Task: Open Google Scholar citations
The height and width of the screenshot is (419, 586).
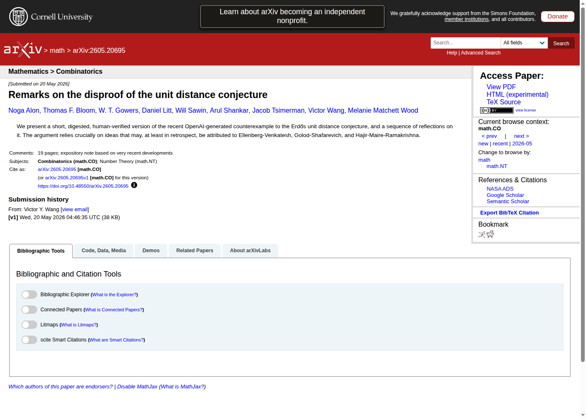Action: [x=505, y=195]
